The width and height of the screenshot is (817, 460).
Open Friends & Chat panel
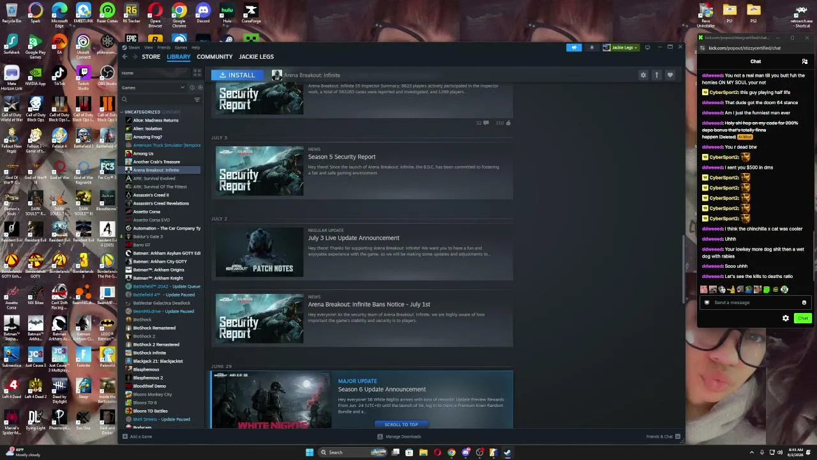tap(663, 437)
